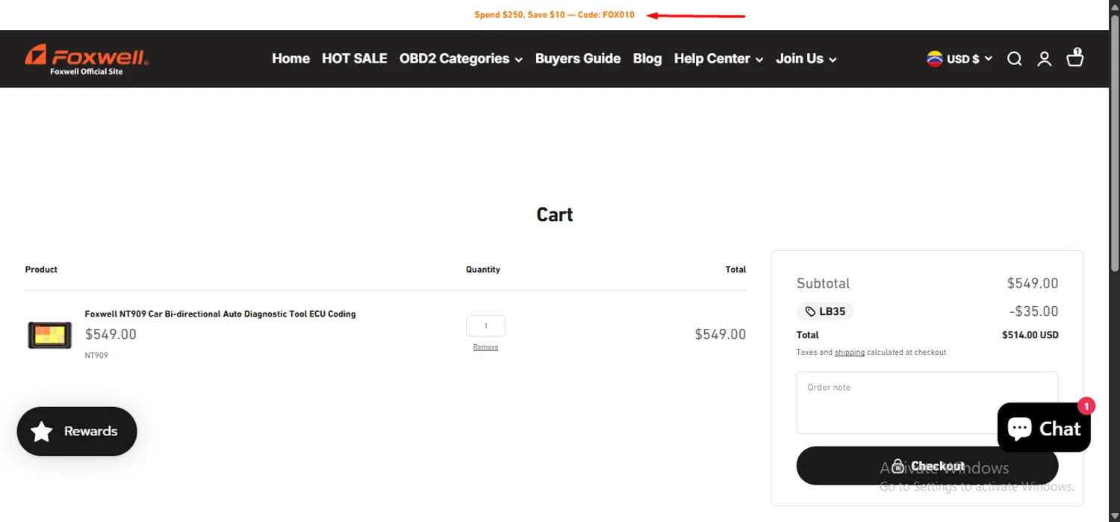
Task: Open the Blog page
Action: (x=647, y=58)
